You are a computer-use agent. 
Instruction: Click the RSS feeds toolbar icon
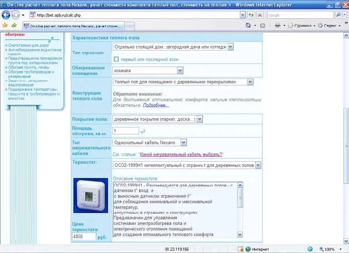[262, 25]
